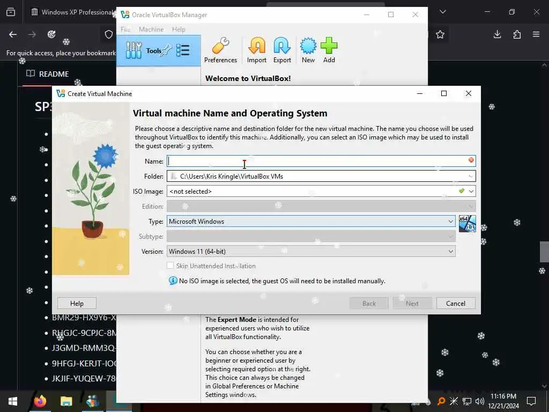Click the tracking protection shield icon
Viewport: 549px width, 412px height.
pos(109,34)
